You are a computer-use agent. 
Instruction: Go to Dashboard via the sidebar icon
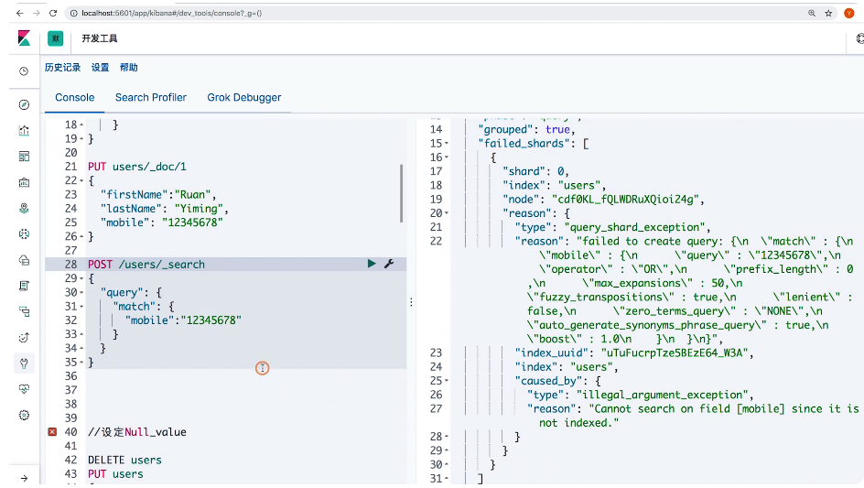pyautogui.click(x=24, y=157)
